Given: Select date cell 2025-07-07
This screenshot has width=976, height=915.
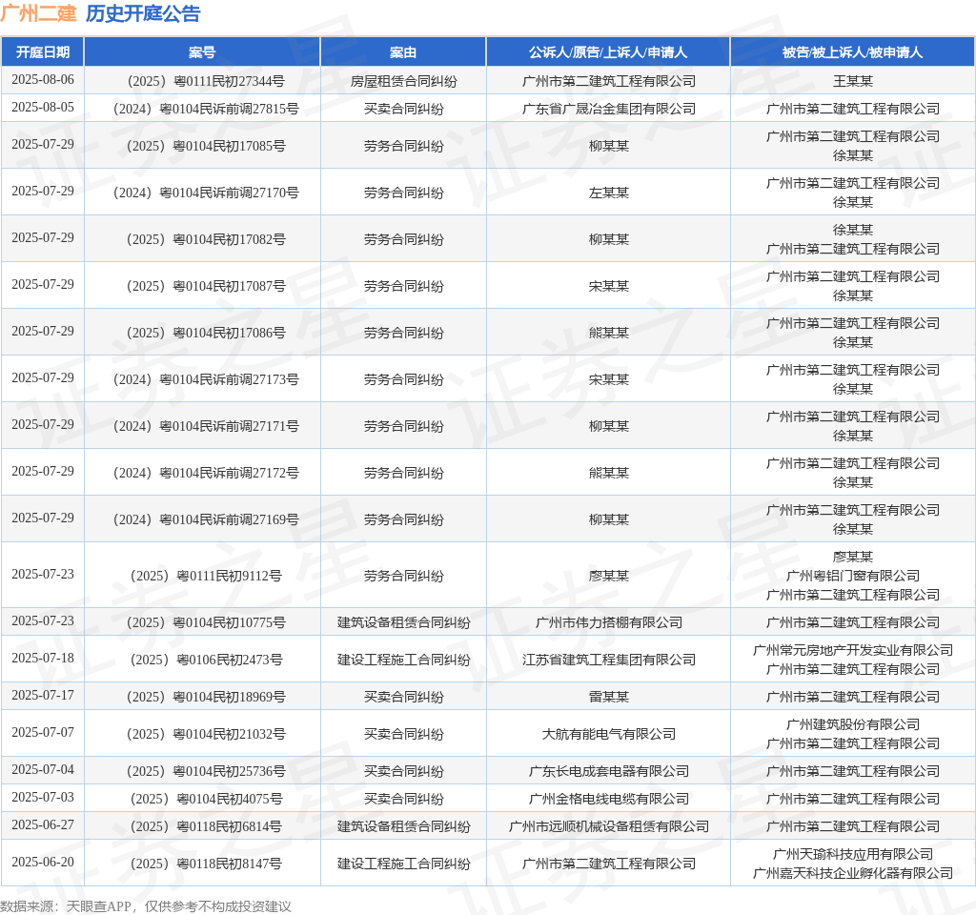Looking at the screenshot, I should click(x=42, y=733).
